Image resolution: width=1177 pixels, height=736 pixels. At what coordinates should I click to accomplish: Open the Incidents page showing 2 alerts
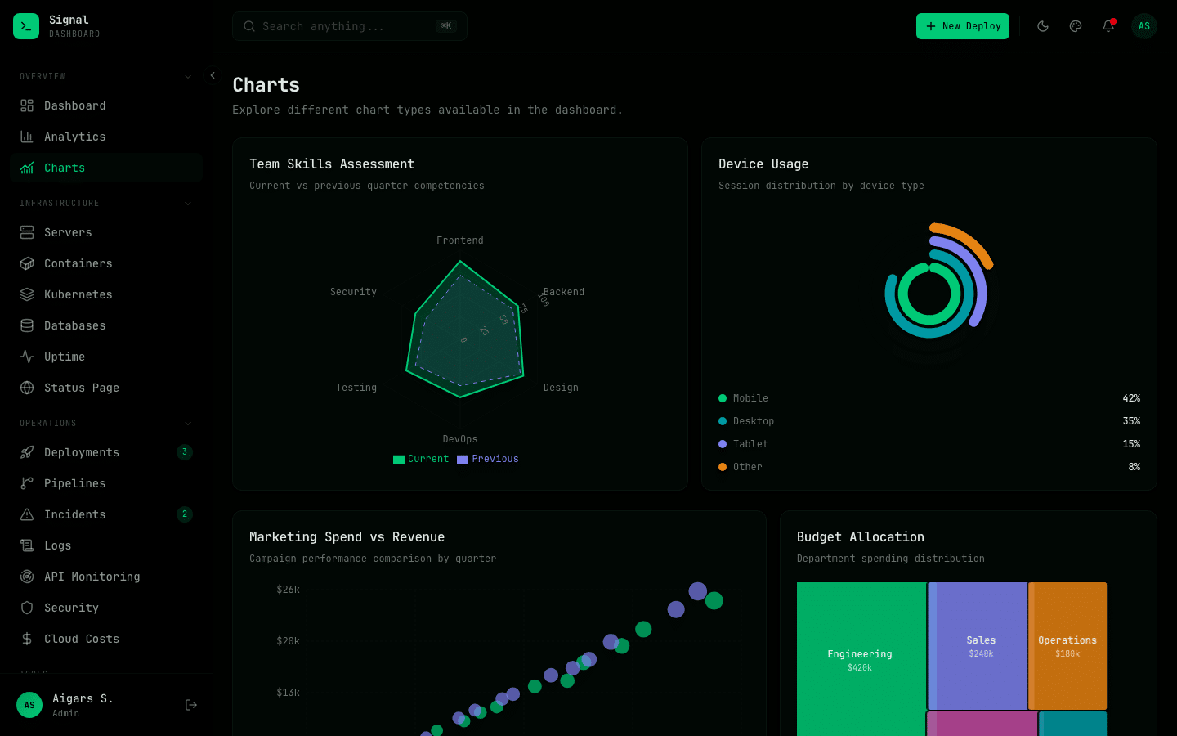click(x=75, y=514)
